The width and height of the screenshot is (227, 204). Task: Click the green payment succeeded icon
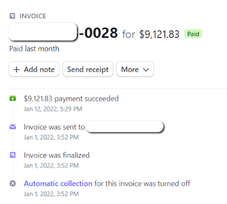[x=13, y=98]
